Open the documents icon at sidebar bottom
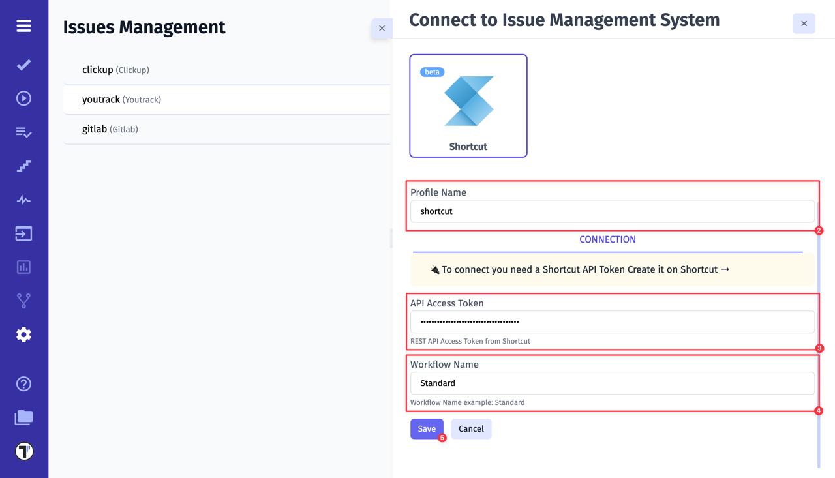The height and width of the screenshot is (478, 835). tap(23, 417)
